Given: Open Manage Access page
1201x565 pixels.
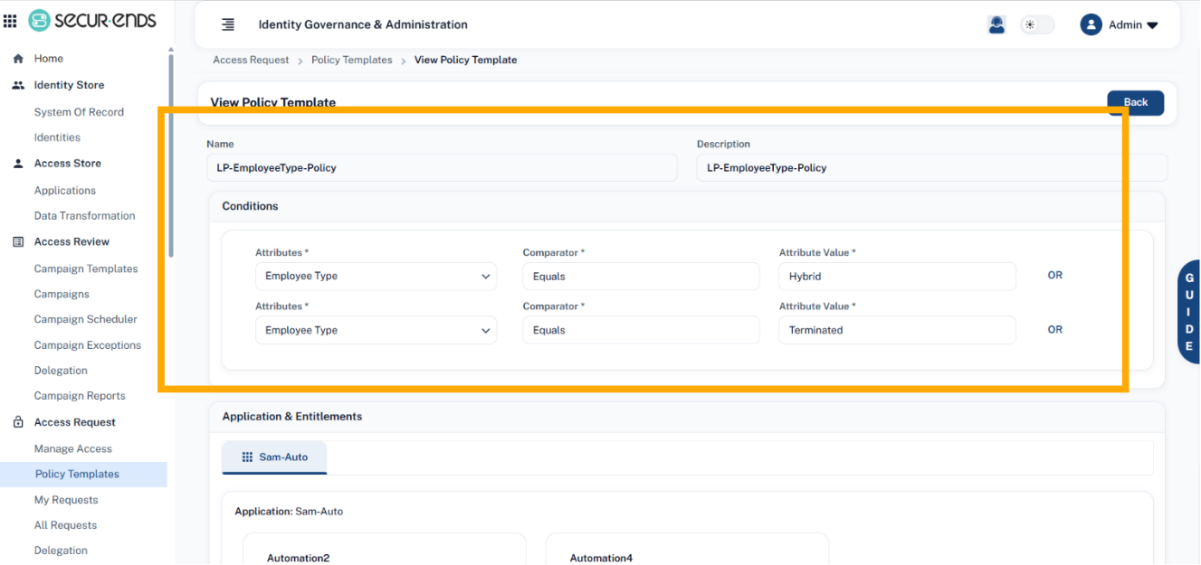Looking at the screenshot, I should pyautogui.click(x=72, y=448).
